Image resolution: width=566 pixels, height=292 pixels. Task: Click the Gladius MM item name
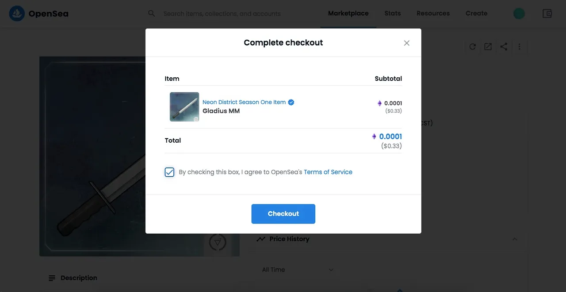point(221,111)
